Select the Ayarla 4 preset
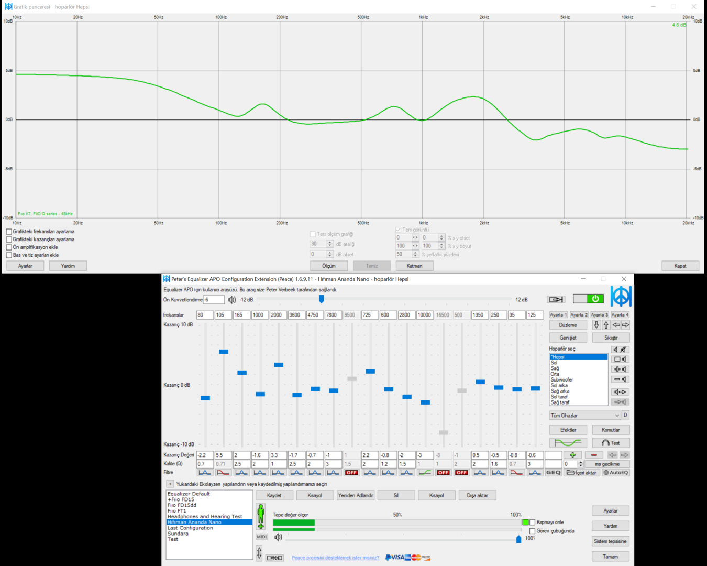Screen dimensions: 707x566 pos(620,315)
